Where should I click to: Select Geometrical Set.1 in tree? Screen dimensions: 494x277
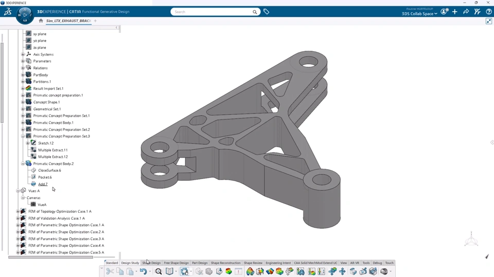coord(47,109)
